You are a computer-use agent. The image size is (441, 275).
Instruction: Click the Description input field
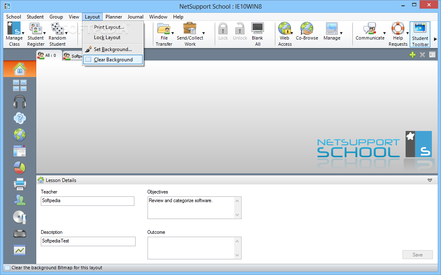click(88, 241)
